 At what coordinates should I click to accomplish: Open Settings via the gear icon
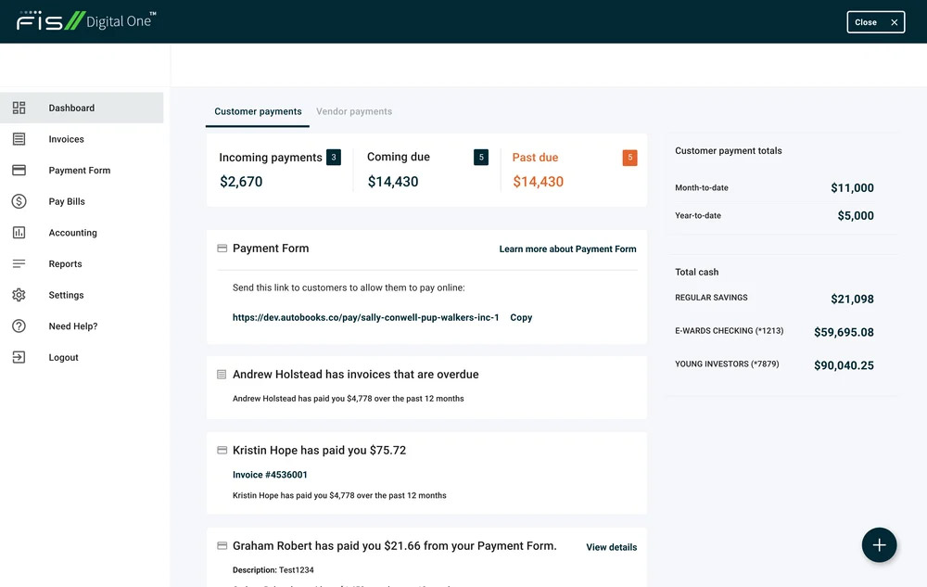click(x=18, y=294)
